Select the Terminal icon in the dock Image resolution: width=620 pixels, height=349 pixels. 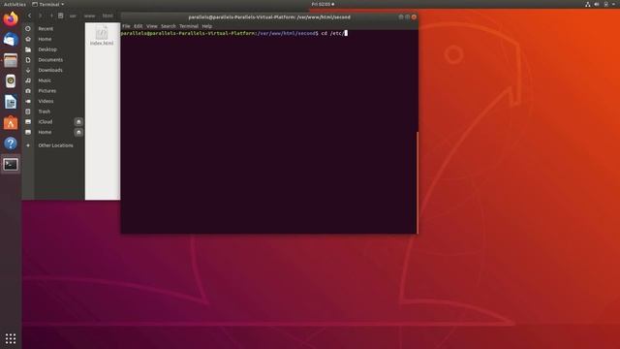tap(11, 164)
